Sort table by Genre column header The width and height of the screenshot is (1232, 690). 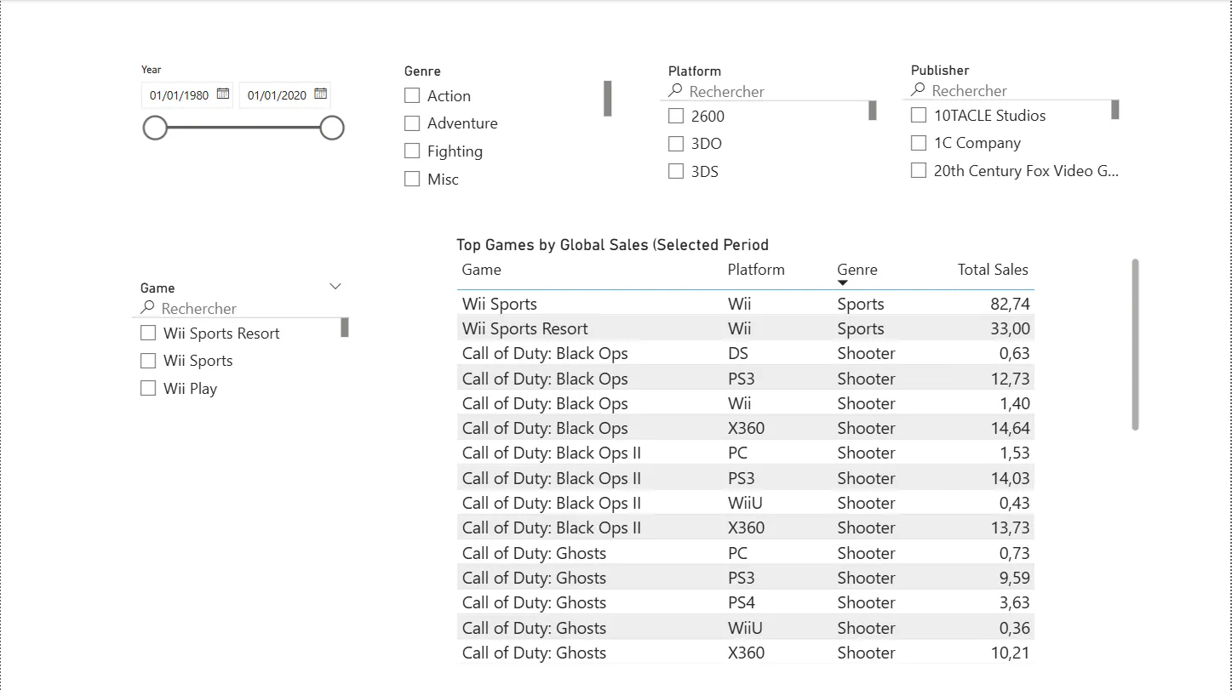(x=857, y=270)
